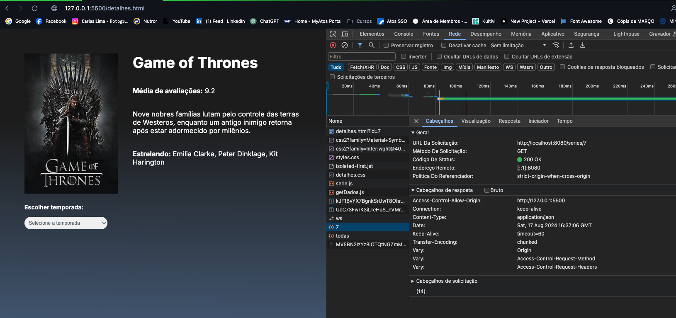Open the Carlos Lima Instagram bookmark
676x318 pixels.
[100, 21]
